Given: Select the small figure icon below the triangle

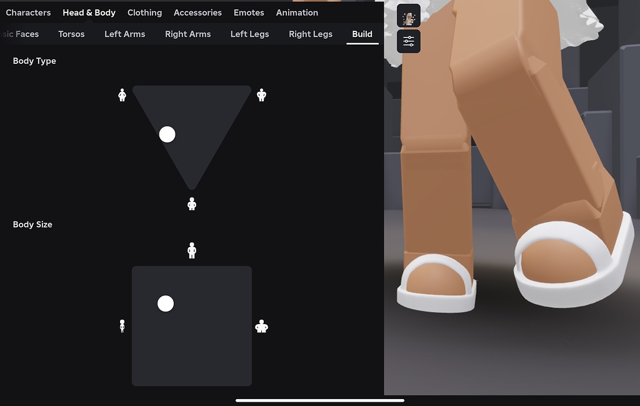Looking at the screenshot, I should pyautogui.click(x=192, y=203).
